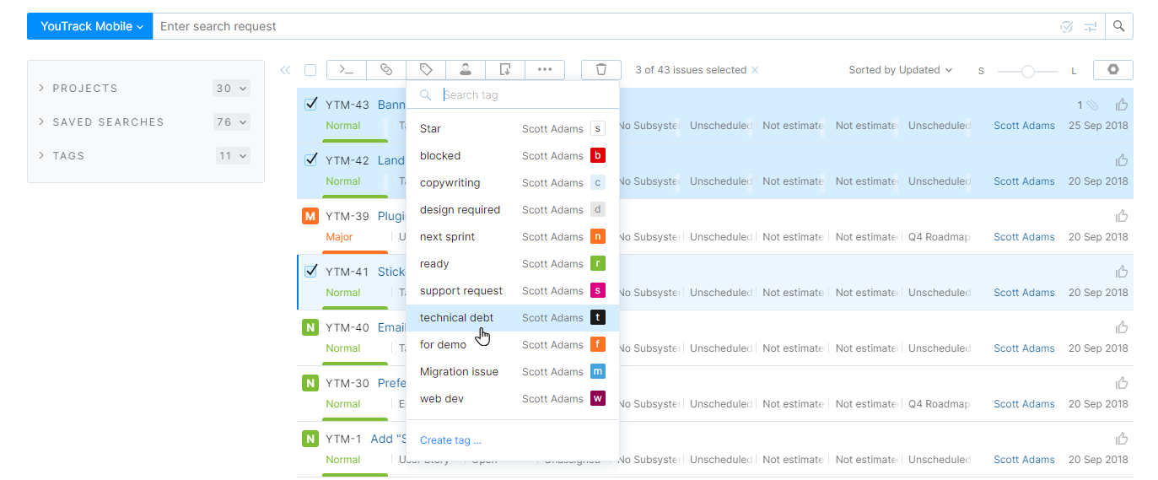This screenshot has width=1158, height=480.
Task: Click the dashed checkmark icon in search box
Action: pos(1067,27)
